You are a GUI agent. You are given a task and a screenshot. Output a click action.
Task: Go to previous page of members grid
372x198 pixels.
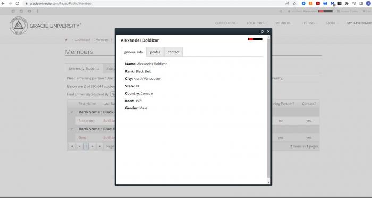coord(80,146)
